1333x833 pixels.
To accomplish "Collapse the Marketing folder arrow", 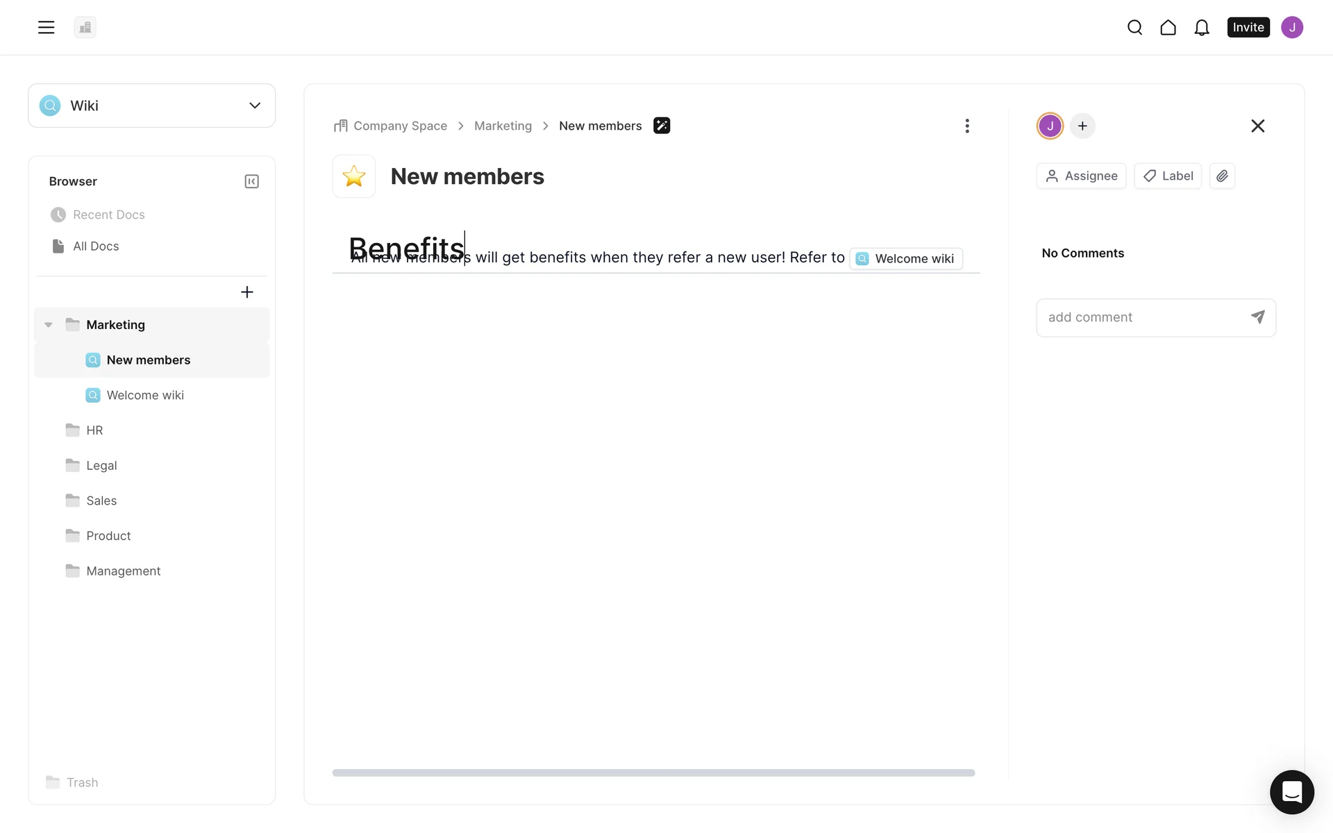I will pyautogui.click(x=49, y=325).
